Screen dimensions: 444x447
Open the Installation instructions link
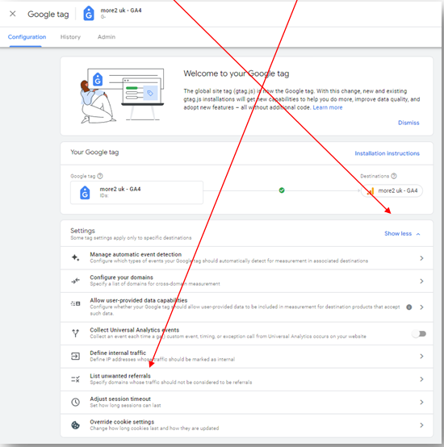(x=387, y=153)
